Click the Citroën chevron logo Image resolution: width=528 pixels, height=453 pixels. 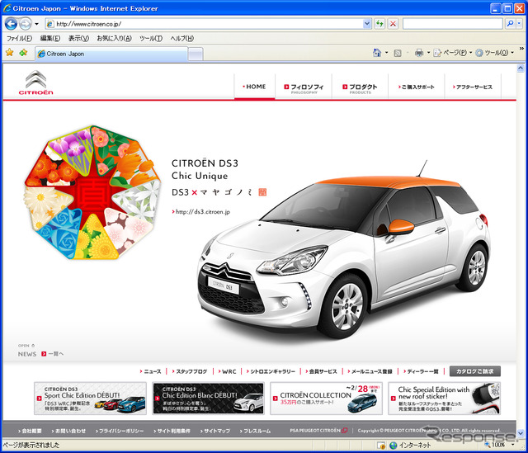[35, 83]
